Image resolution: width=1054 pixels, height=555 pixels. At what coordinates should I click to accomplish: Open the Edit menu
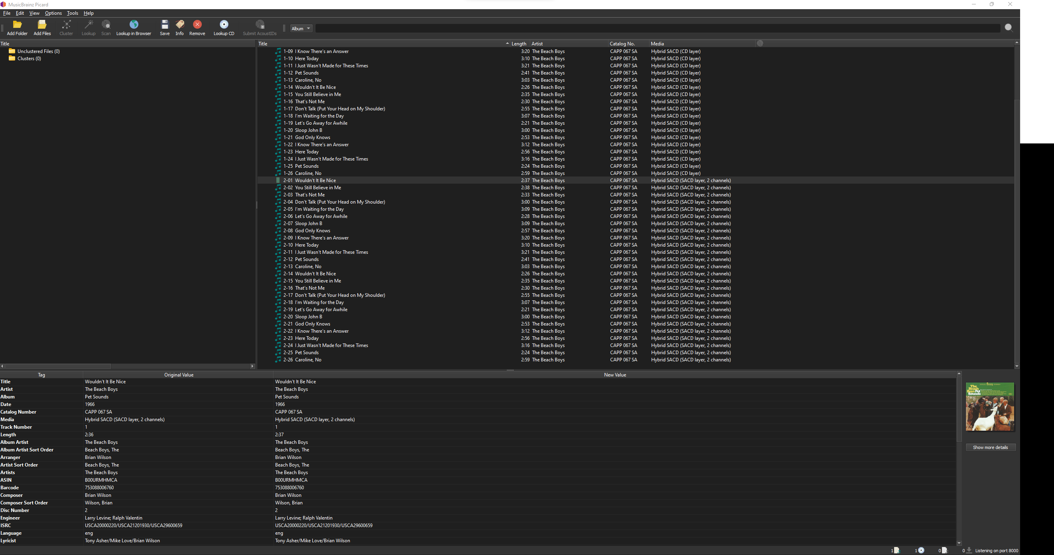pyautogui.click(x=20, y=13)
